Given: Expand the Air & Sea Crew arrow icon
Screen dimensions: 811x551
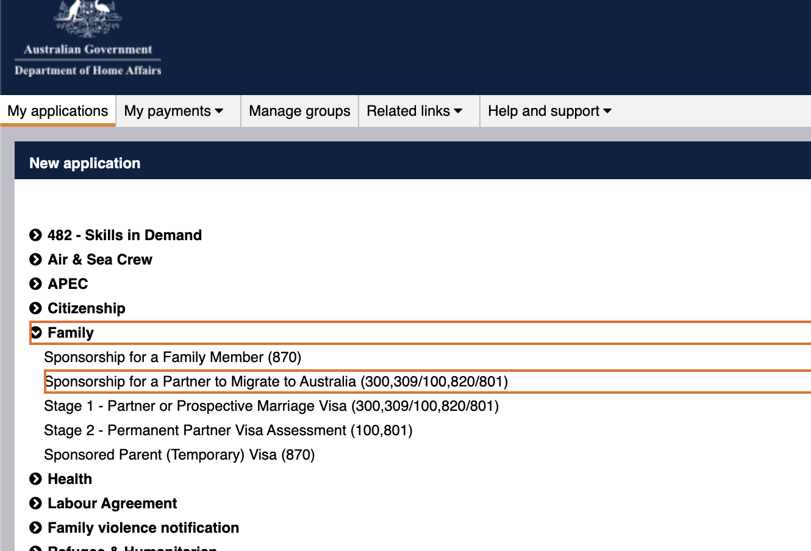Looking at the screenshot, I should (35, 259).
